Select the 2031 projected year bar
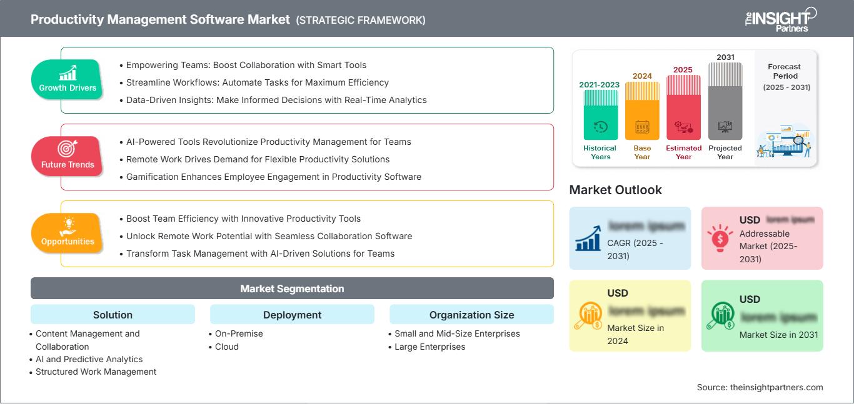The image size is (854, 404). (x=725, y=101)
